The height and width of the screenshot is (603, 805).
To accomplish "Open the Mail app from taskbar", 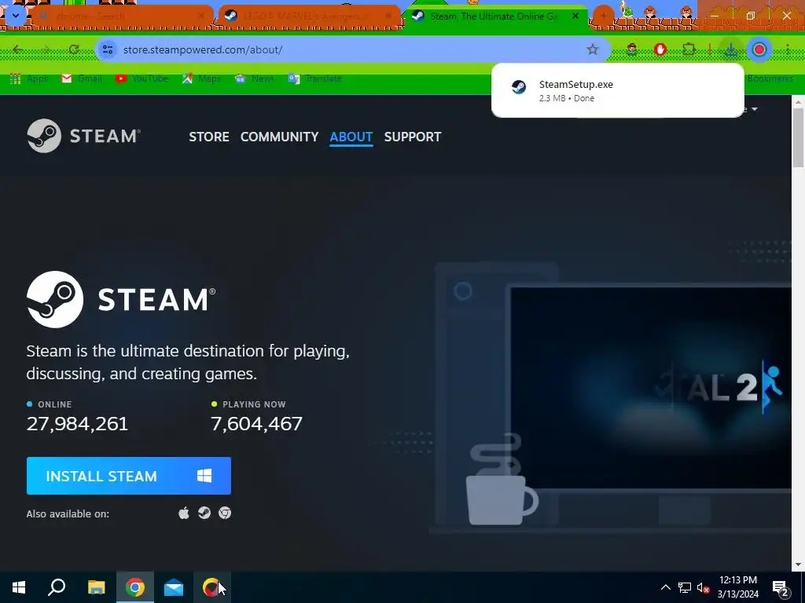I will coord(174,587).
